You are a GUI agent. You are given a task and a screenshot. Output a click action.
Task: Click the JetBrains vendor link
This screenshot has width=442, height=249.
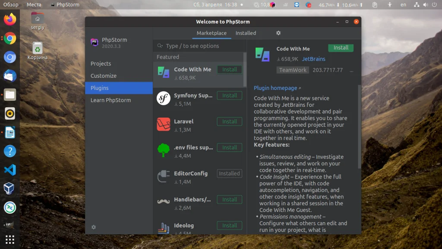[313, 59]
